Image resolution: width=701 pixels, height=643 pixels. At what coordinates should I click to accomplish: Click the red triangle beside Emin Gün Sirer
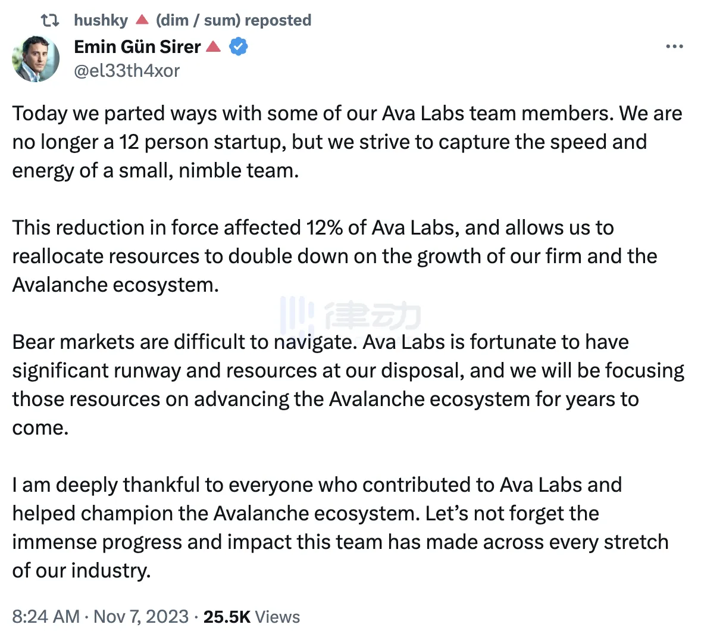coord(214,46)
